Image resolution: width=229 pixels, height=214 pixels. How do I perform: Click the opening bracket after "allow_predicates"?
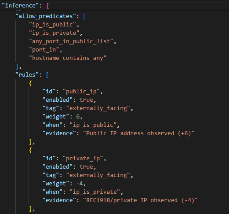[84, 16]
